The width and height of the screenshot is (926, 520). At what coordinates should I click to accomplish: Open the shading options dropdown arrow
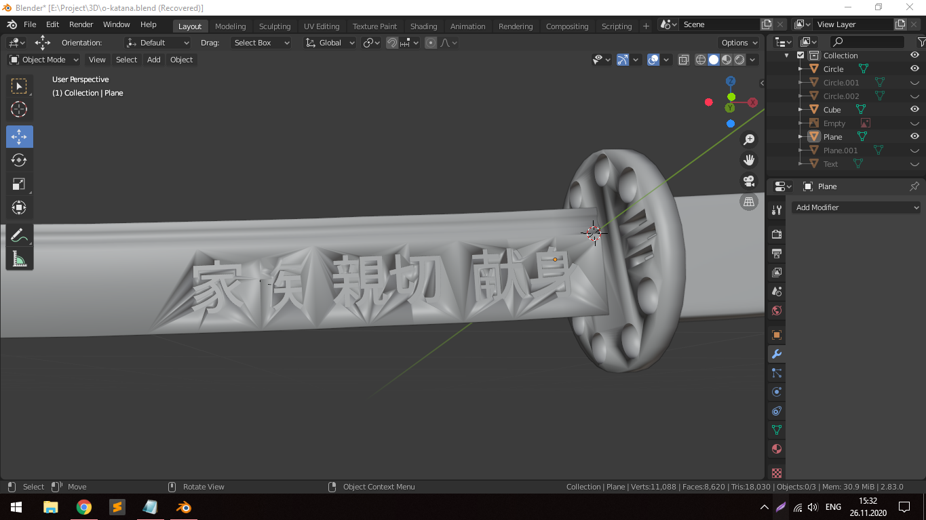[x=753, y=60]
